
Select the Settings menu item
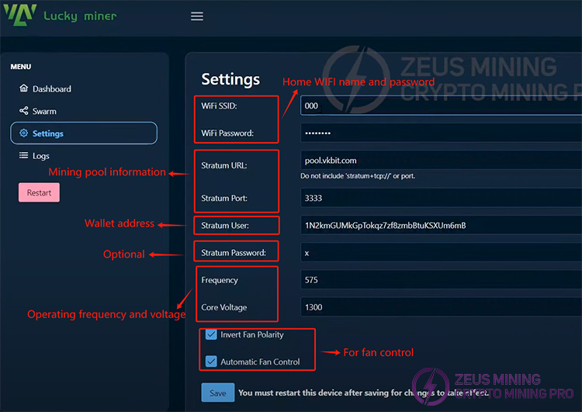pos(84,133)
